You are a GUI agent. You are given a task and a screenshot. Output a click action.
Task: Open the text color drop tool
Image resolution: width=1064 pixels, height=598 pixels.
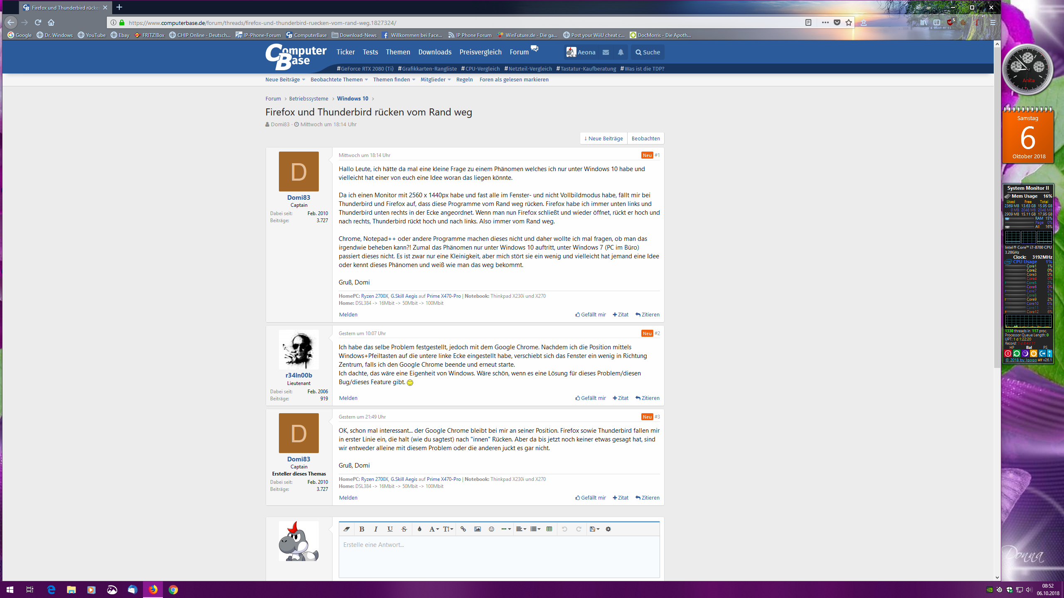(419, 529)
